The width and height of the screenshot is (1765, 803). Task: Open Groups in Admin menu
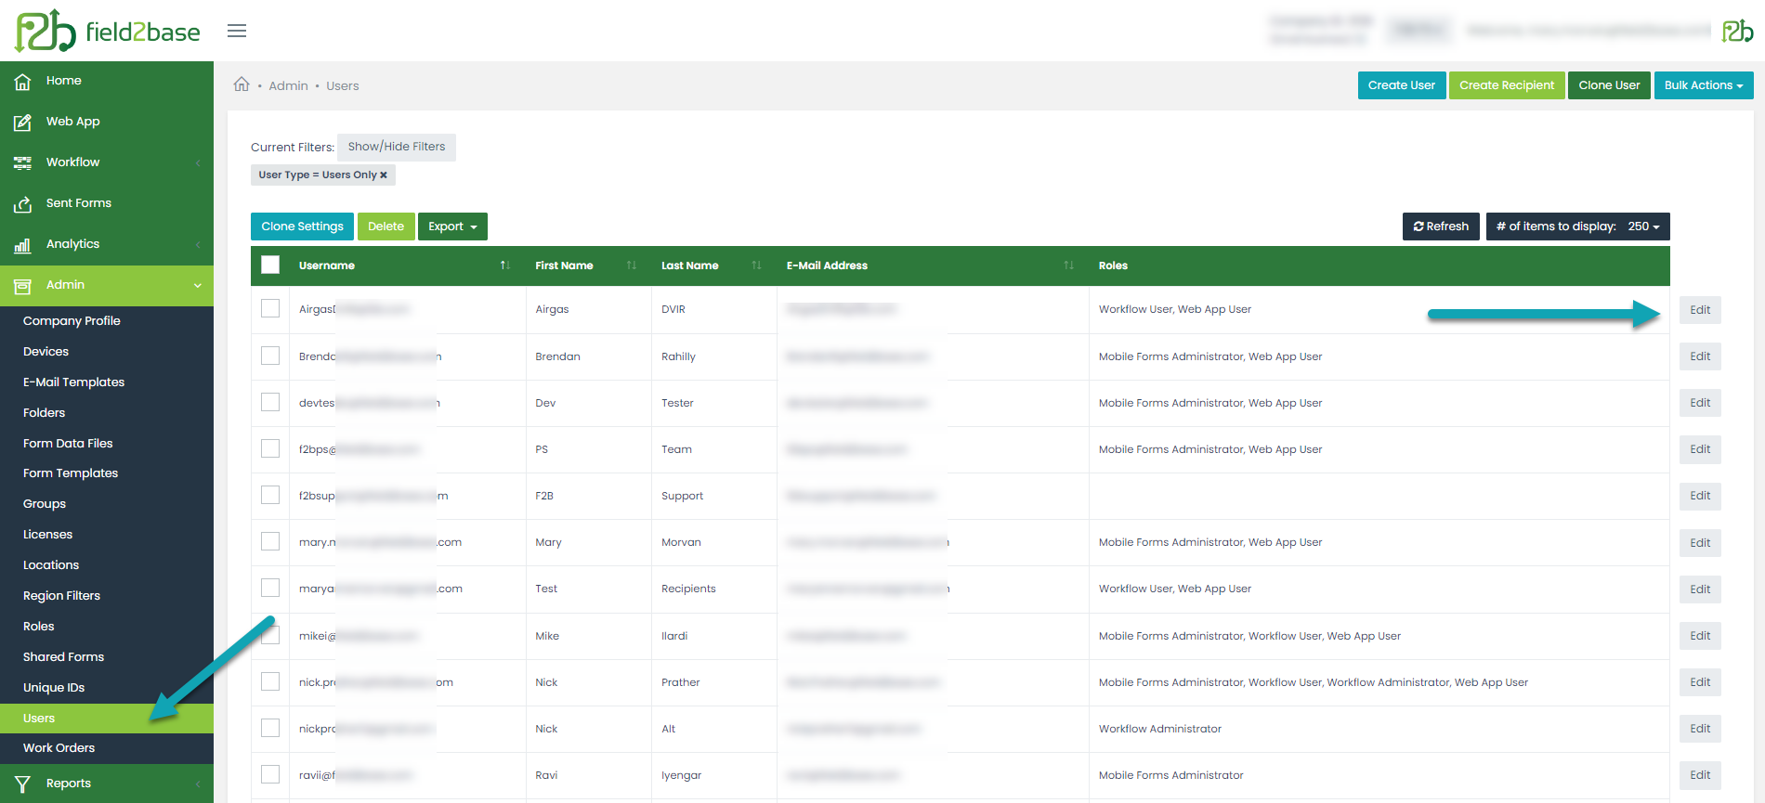45,504
